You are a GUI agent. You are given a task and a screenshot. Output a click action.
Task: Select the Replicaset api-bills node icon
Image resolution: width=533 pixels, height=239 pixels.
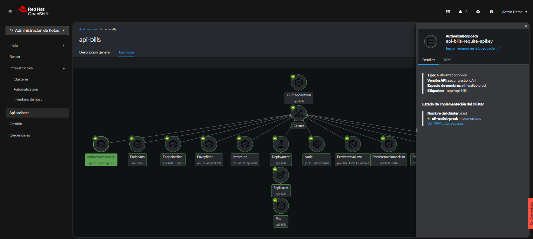click(x=281, y=175)
